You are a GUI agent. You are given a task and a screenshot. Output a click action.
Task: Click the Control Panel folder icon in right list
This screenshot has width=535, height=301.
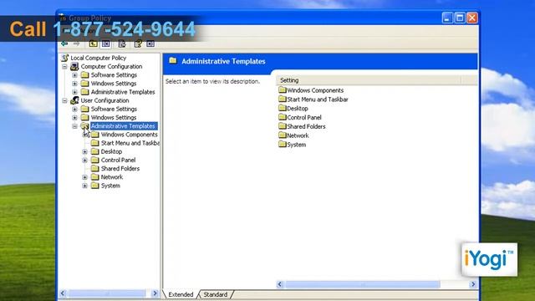(x=283, y=117)
